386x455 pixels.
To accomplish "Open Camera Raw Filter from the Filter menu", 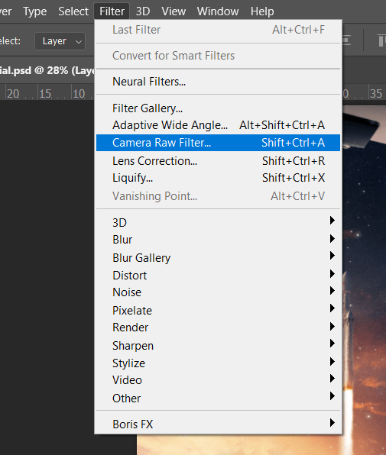I will (218, 143).
